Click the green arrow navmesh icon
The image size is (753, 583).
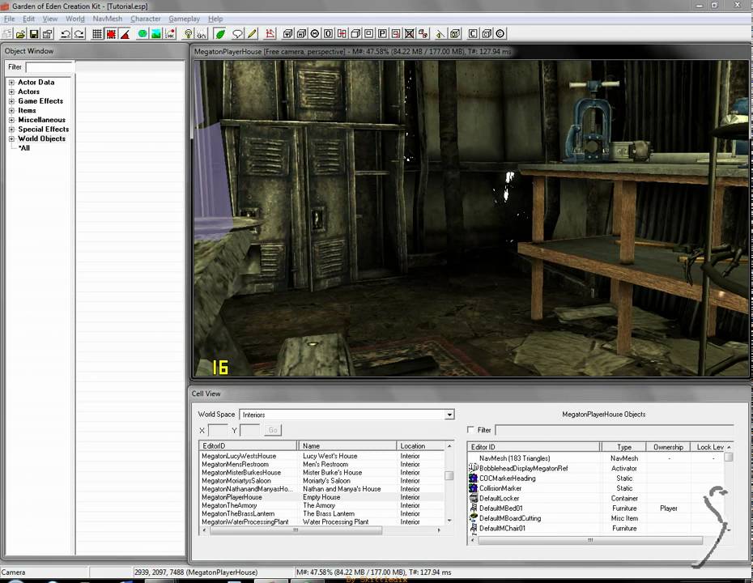(440, 34)
